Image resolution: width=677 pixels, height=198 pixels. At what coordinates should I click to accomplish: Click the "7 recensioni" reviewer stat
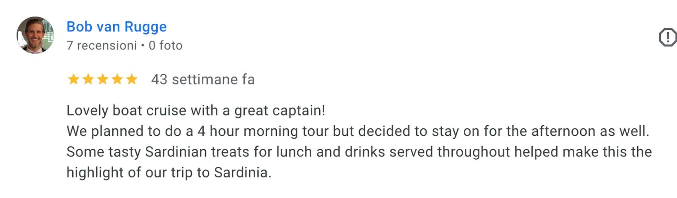[102, 46]
